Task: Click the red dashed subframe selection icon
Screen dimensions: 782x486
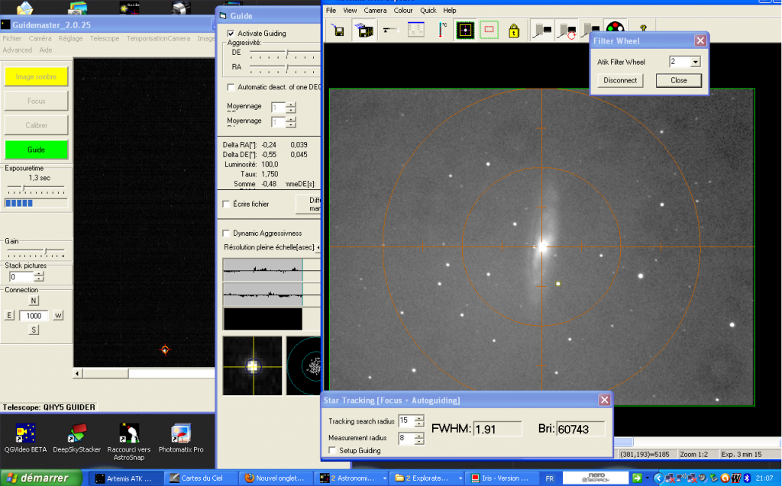Action: click(x=489, y=31)
